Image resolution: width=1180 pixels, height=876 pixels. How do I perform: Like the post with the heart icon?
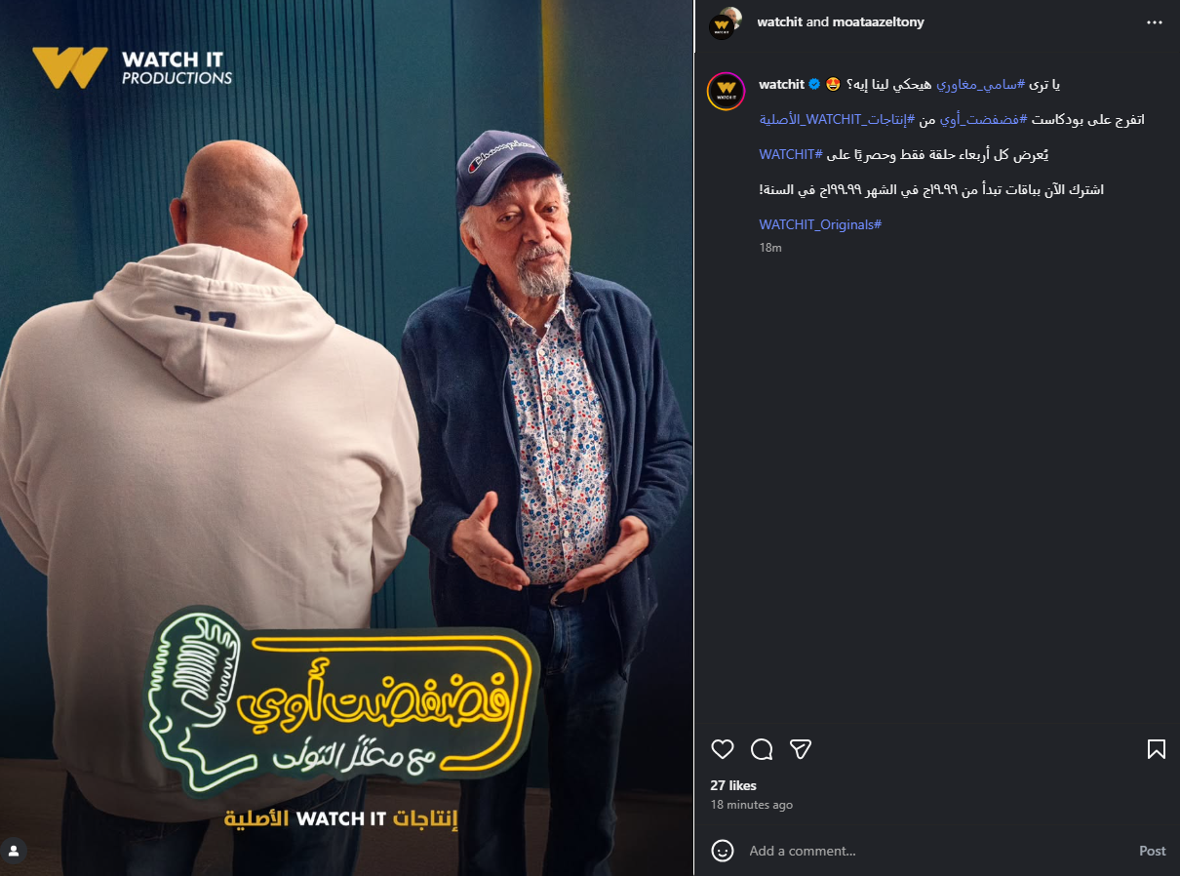723,749
